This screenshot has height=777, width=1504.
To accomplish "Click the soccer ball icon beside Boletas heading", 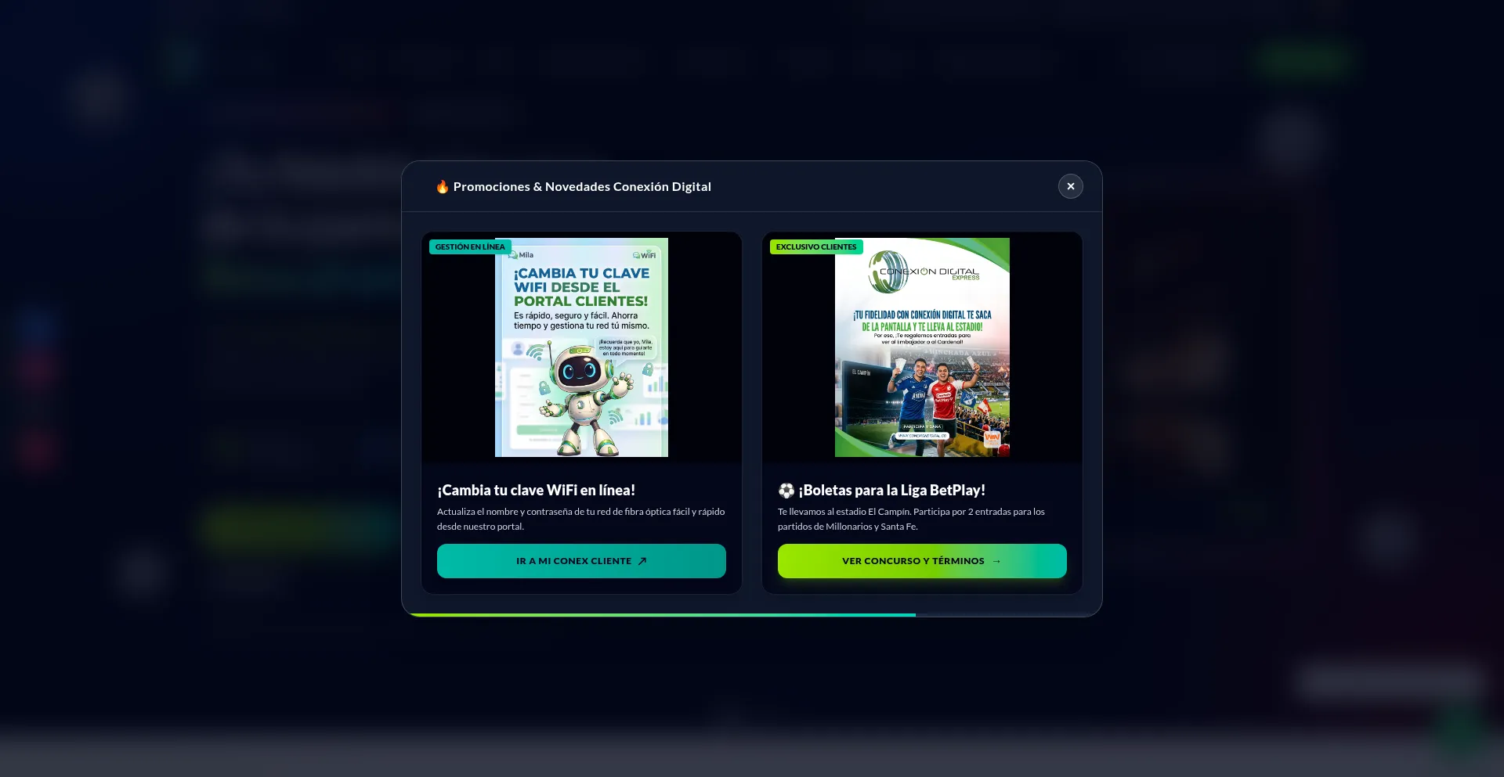I will [786, 491].
